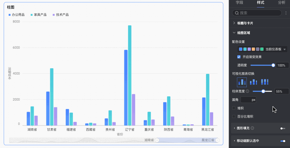290x148 pixels.
Task: Click the info icon beside 图形填充
Action: coord(252,128)
